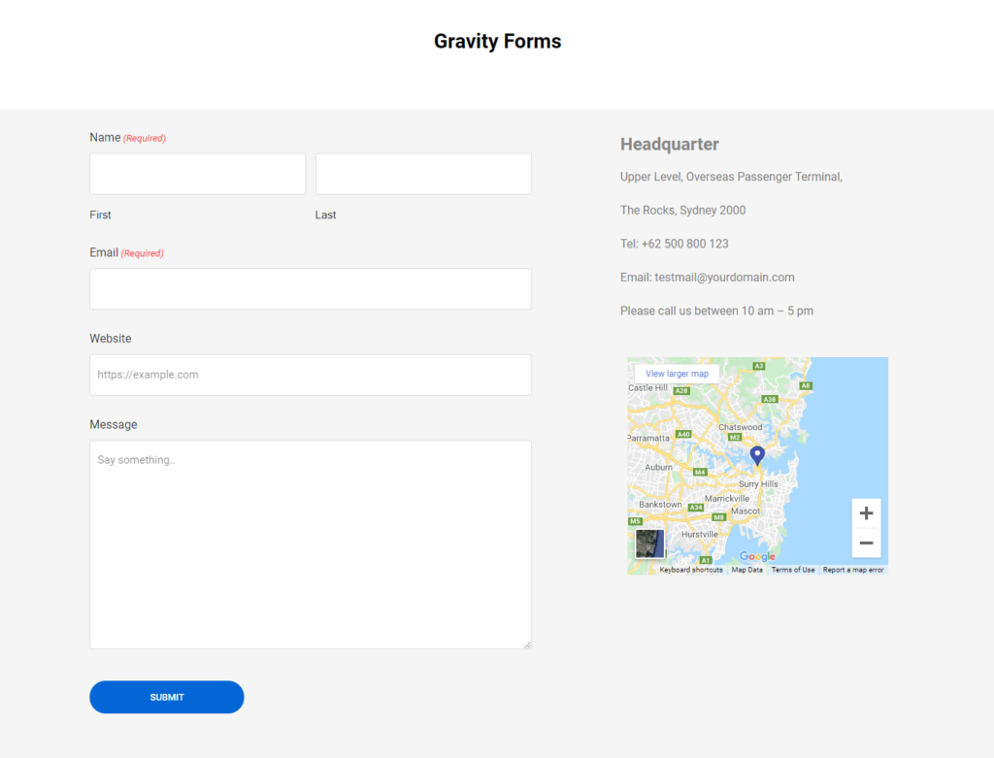Click the Last name input
The image size is (994, 758).
point(423,173)
